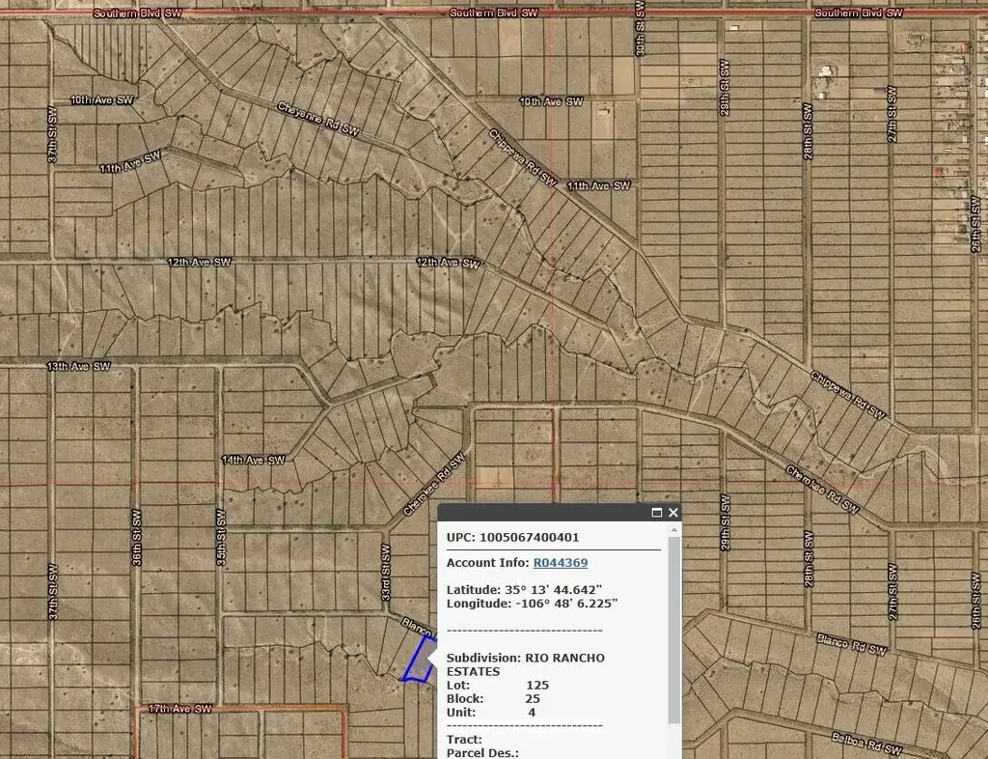Click the 14th Ave SW street label
Viewport: 988px width, 759px height.
click(x=254, y=460)
